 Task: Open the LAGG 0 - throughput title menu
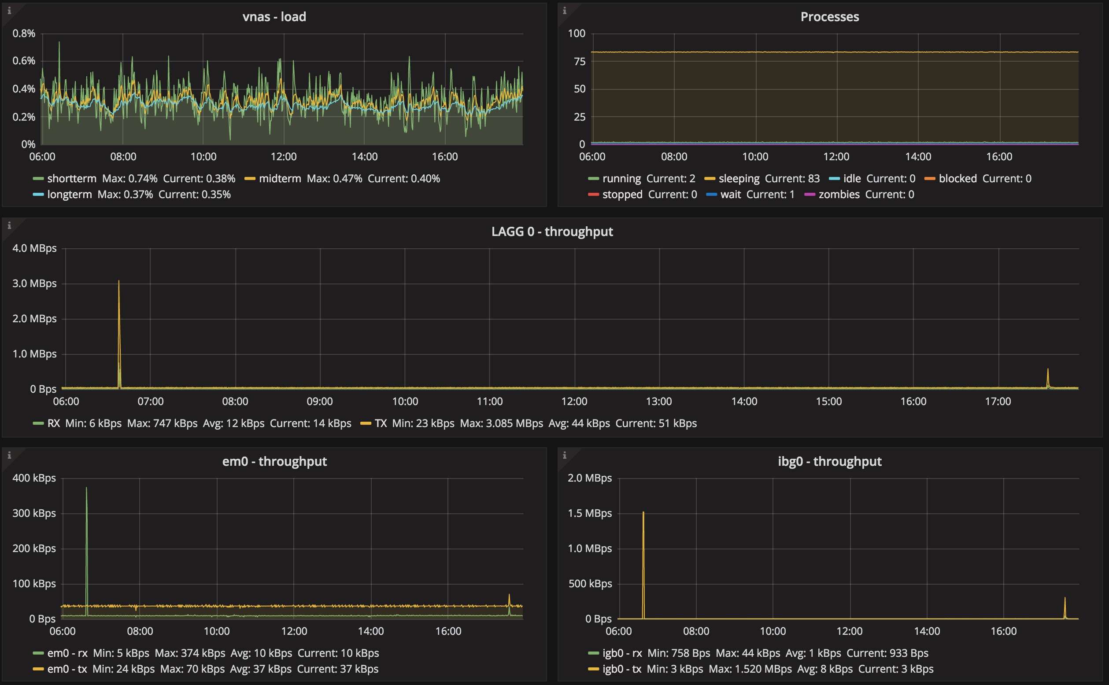coord(552,232)
